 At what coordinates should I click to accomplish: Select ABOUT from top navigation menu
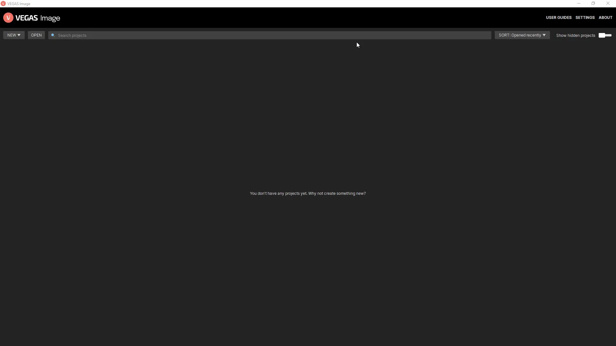605,17
